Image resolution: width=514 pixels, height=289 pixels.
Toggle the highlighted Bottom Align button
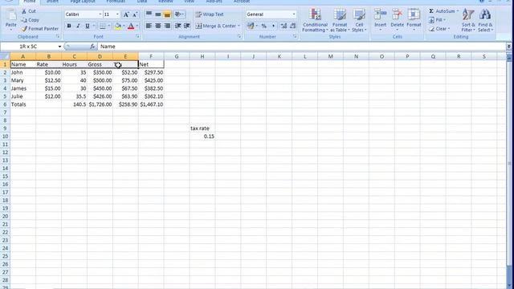[x=167, y=14]
